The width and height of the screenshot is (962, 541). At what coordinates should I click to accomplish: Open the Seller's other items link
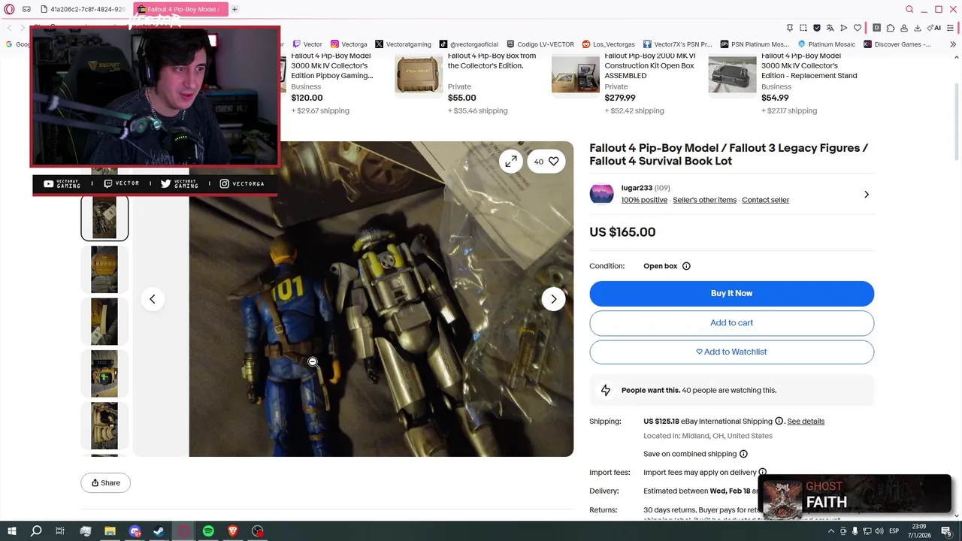point(704,200)
